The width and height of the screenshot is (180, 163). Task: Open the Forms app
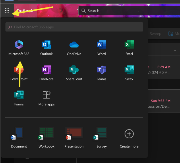[19, 98]
